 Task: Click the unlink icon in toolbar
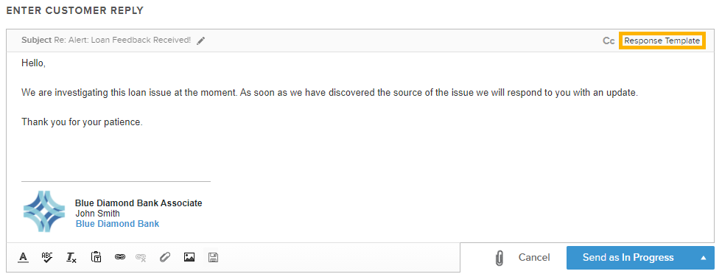point(141,257)
